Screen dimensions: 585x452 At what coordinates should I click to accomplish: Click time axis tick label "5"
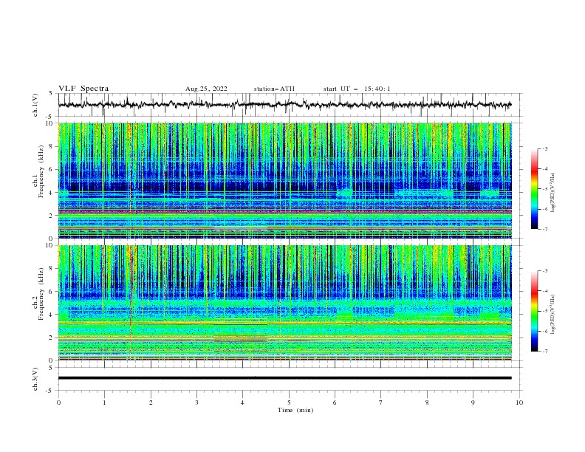coord(289,403)
